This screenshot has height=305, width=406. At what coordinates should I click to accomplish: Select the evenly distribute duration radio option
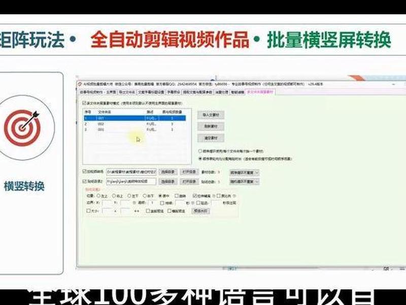[x=200, y=159]
